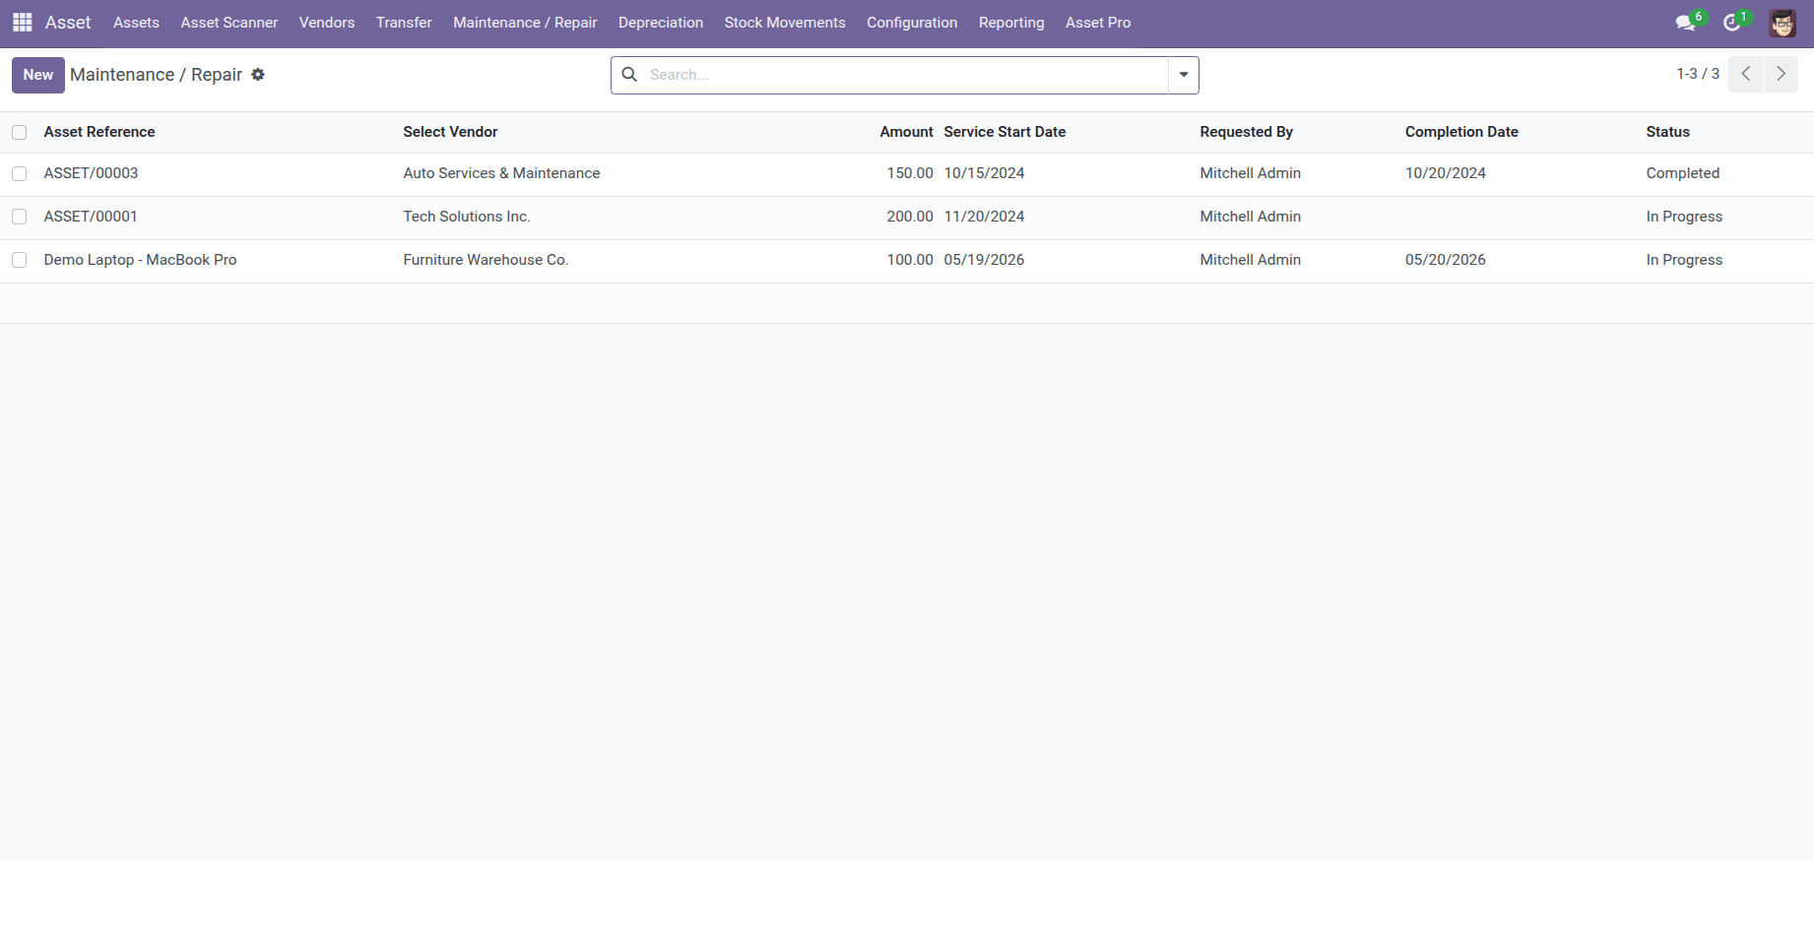Focus the Search input field
The height and width of the screenshot is (947, 1814).
[x=906, y=75]
